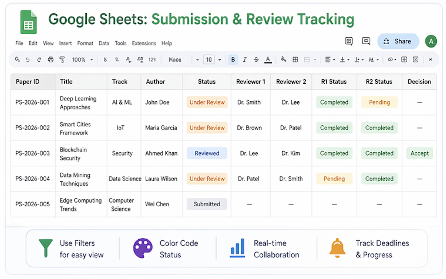Open the font size dropdown
This screenshot has width=446, height=279.
tap(219, 60)
